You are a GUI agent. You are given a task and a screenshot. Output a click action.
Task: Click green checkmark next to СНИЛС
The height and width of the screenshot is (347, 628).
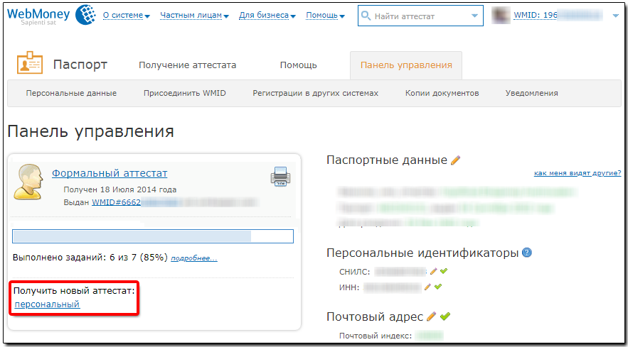tap(443, 271)
